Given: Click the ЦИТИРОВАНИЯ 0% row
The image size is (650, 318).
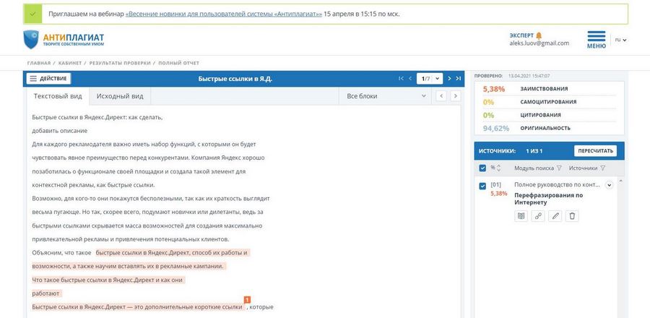Looking at the screenshot, I should point(550,115).
